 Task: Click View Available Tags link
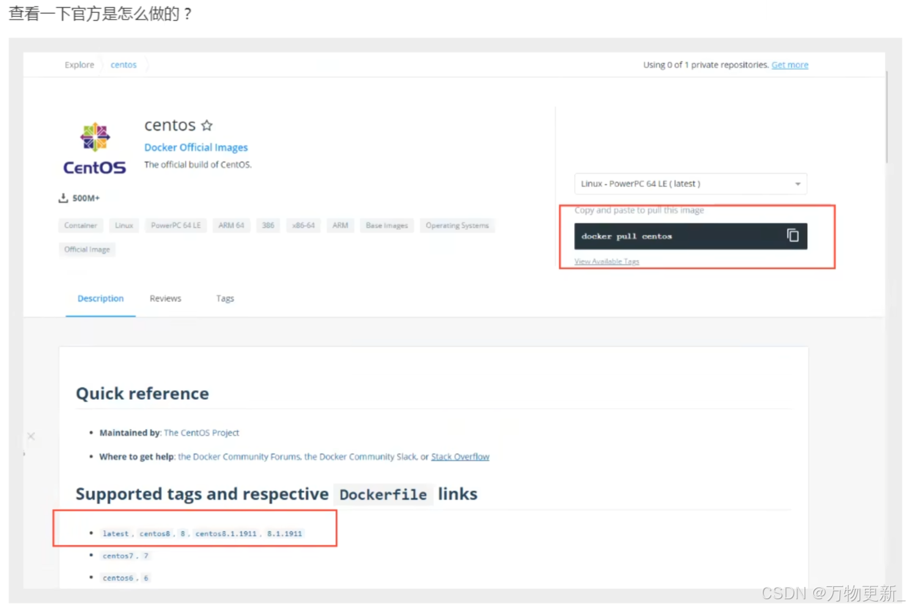pyautogui.click(x=607, y=261)
